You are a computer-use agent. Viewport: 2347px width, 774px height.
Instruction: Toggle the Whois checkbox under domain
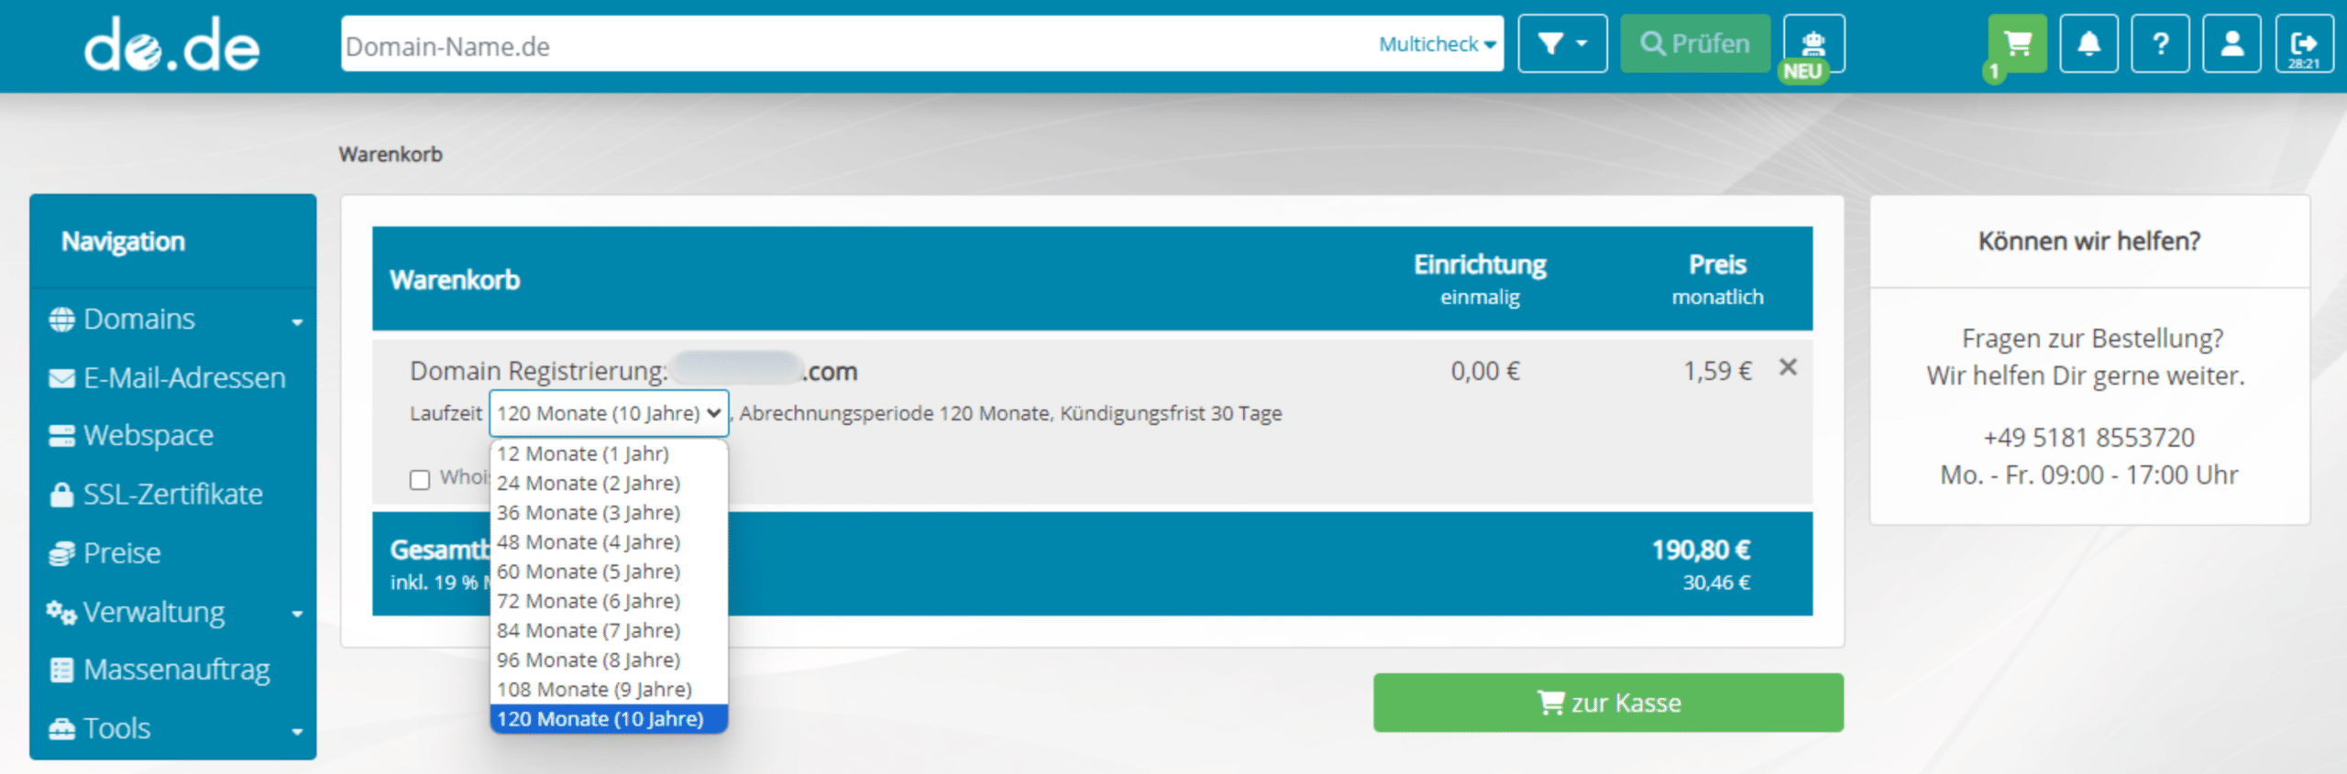point(420,479)
